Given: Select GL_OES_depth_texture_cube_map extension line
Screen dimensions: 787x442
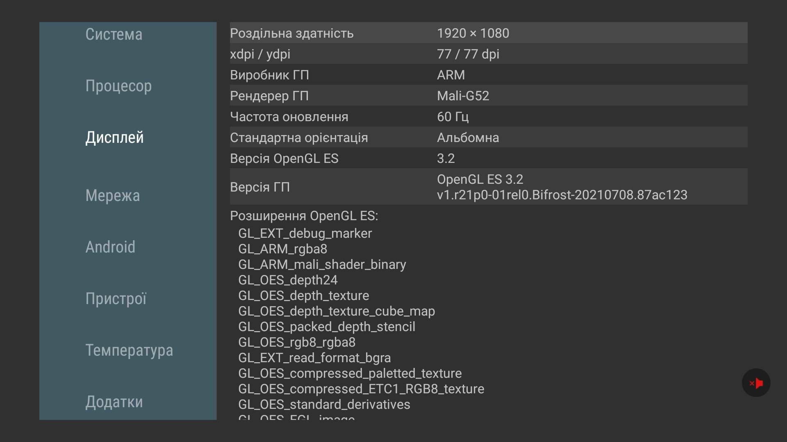Looking at the screenshot, I should [x=337, y=311].
